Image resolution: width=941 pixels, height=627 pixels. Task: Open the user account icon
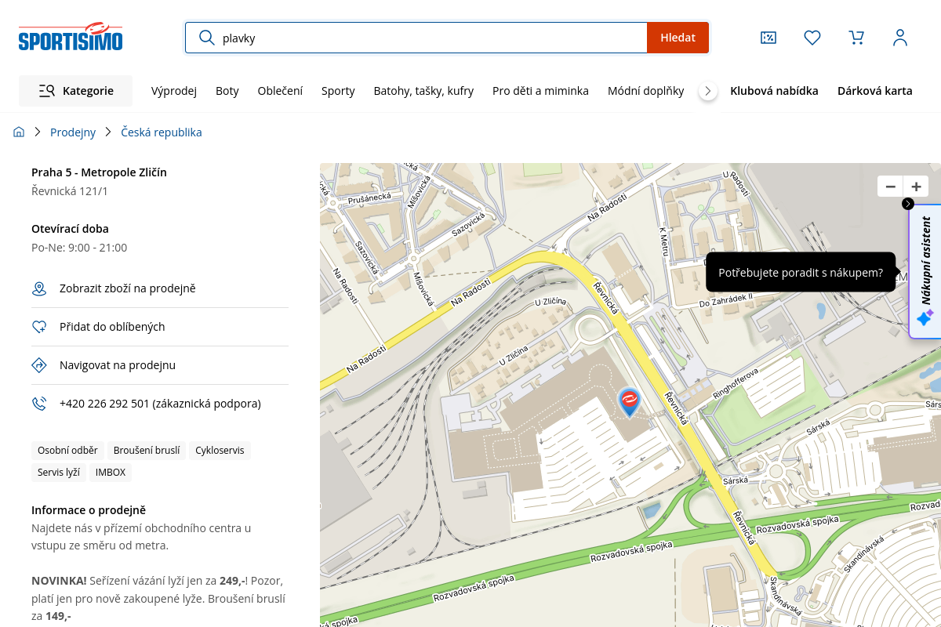click(900, 38)
